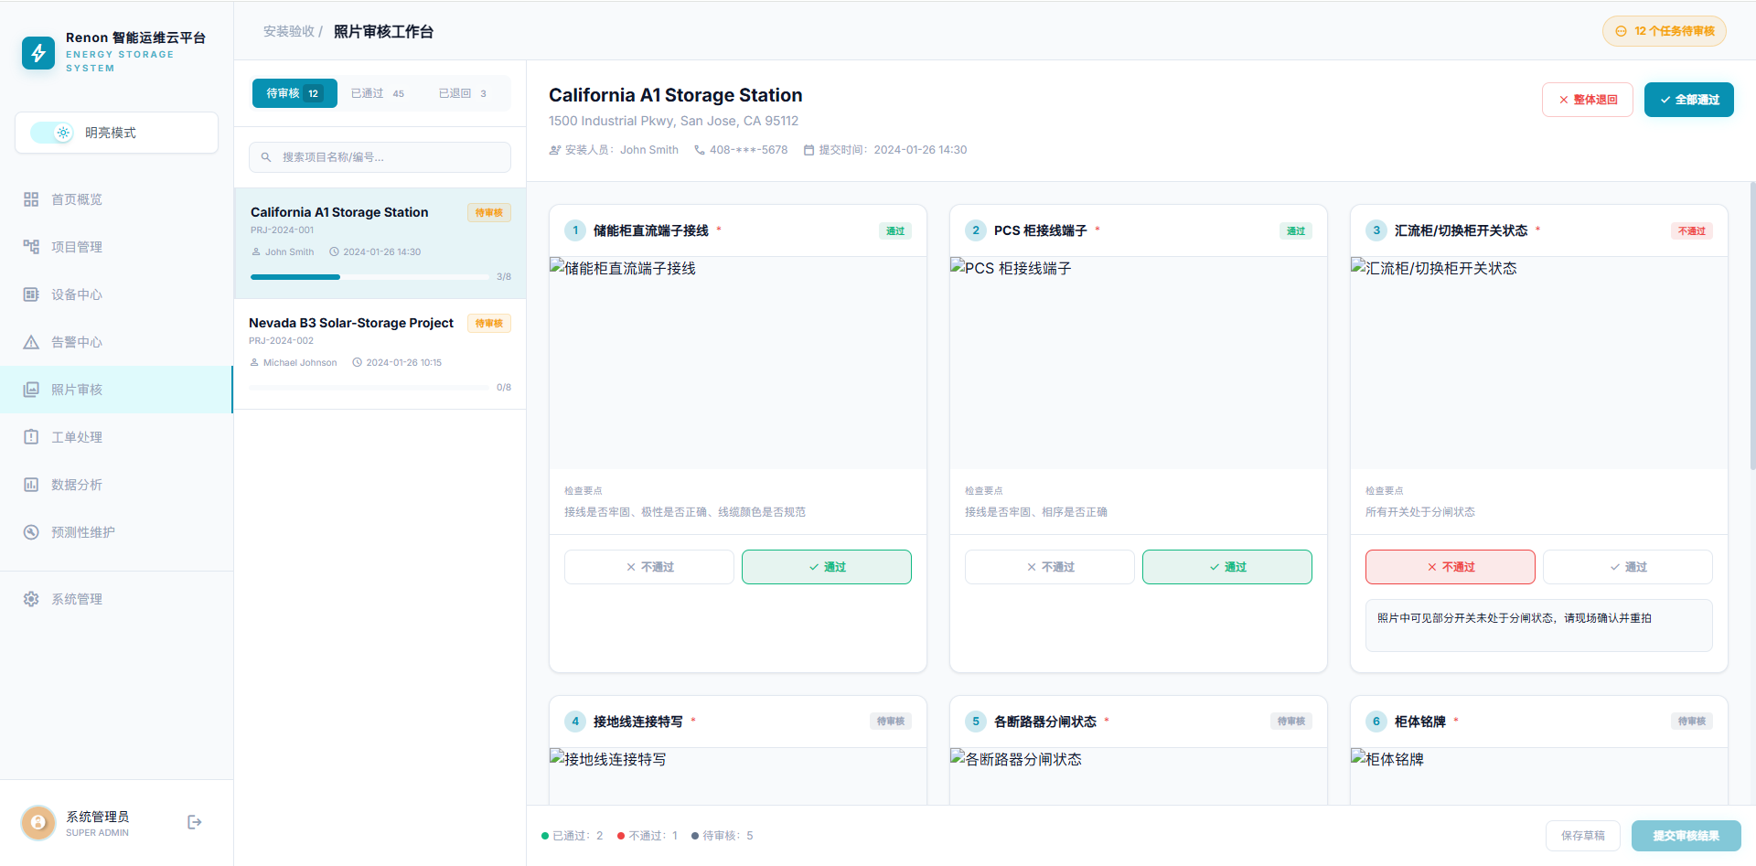Screen dimensions: 1756x866
Task: Open 首页概览 dashboard icon in sidebar
Action: [31, 199]
